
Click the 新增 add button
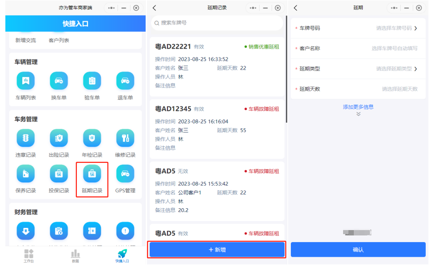click(217, 250)
